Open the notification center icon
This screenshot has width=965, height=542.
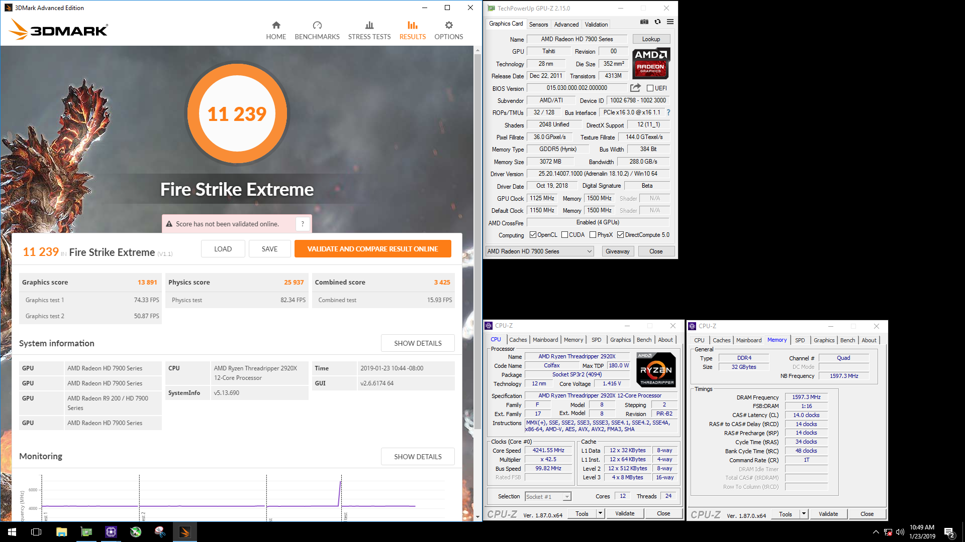(x=949, y=532)
